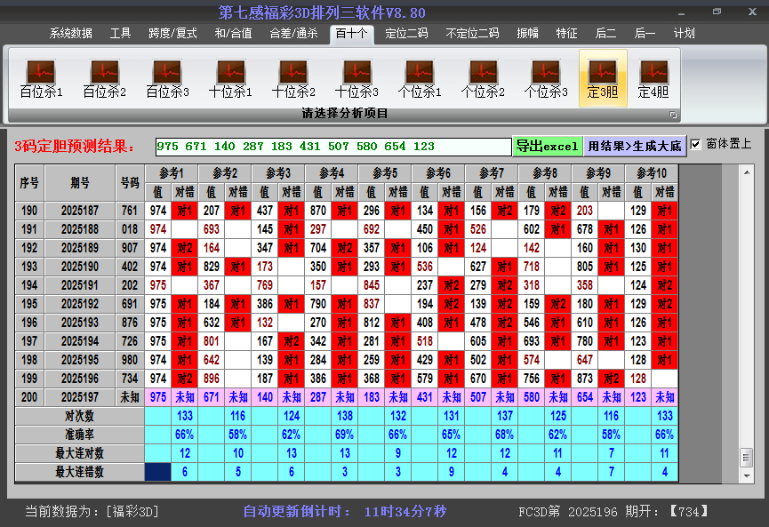Toggle the 窗体置上 checkbox
769x527 pixels.
coord(696,144)
